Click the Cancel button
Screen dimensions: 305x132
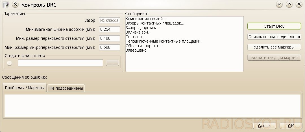click(264, 126)
